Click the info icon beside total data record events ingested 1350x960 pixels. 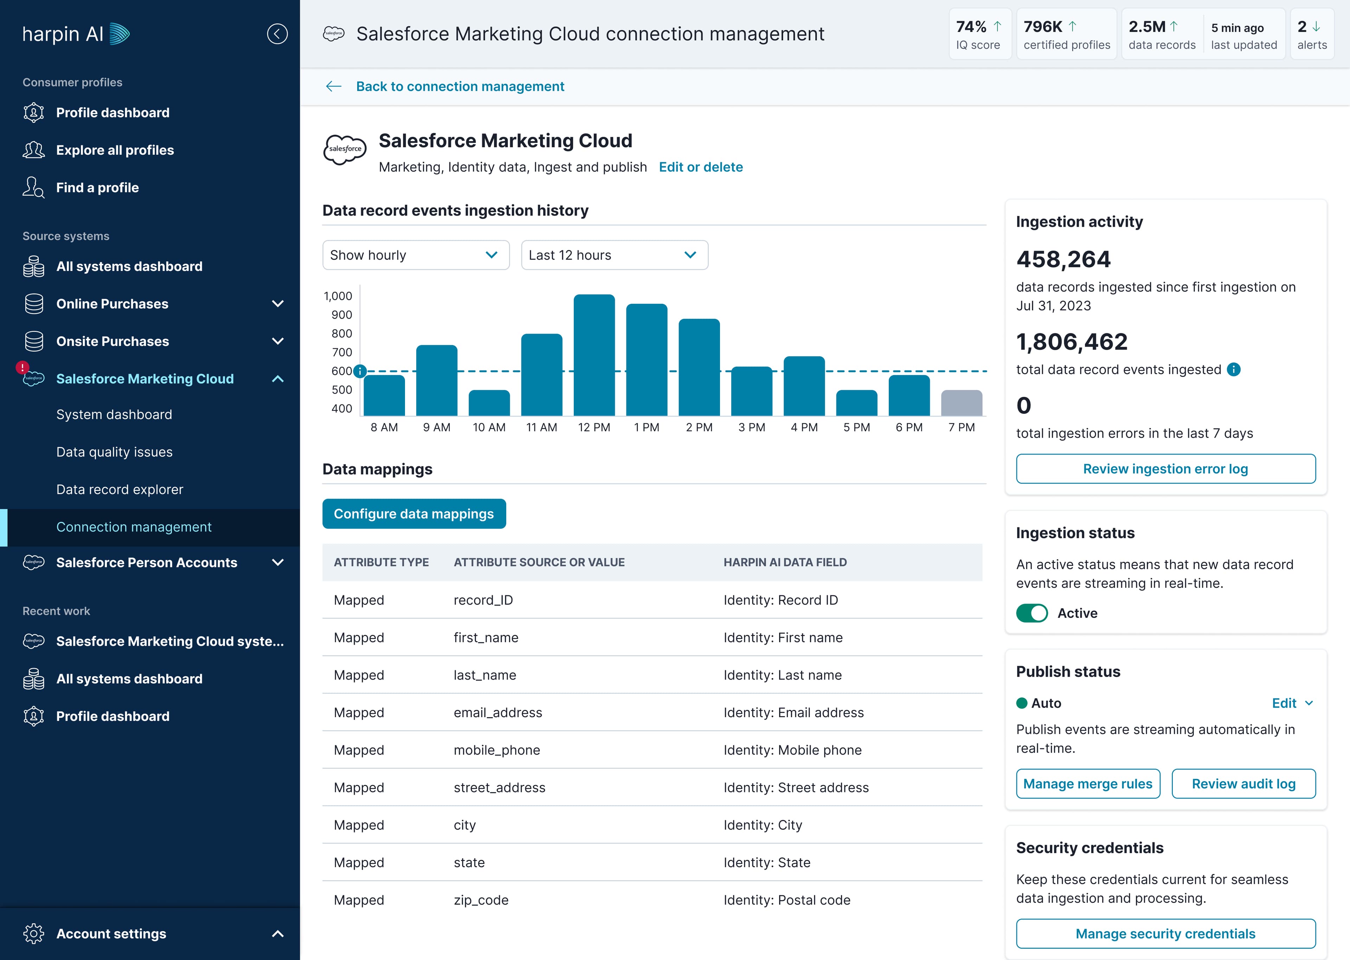pyautogui.click(x=1234, y=369)
